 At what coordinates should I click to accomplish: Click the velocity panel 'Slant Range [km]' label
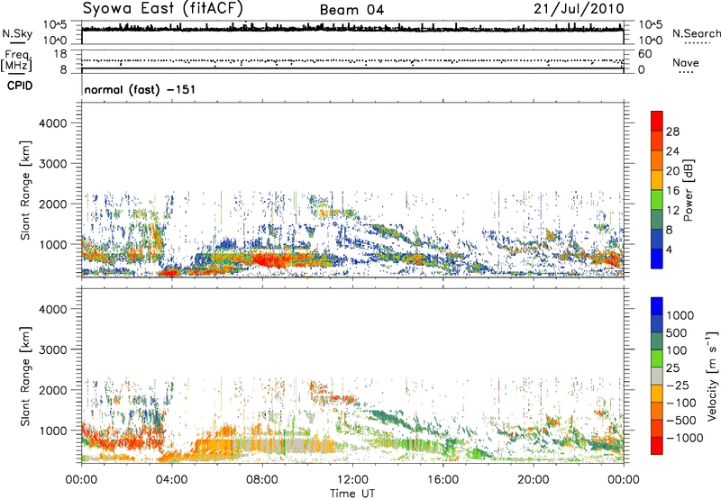point(25,377)
